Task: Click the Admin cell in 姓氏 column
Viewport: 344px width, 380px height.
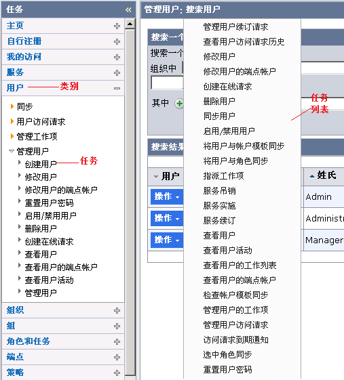Action: tap(319, 196)
